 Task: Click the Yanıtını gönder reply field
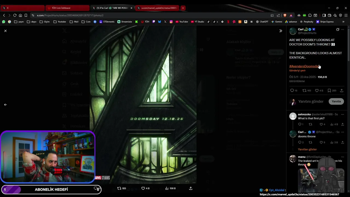pyautogui.click(x=311, y=102)
